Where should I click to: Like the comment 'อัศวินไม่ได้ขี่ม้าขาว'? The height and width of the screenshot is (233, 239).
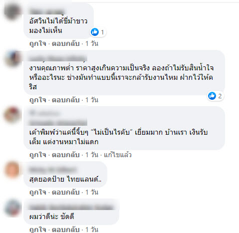click(x=37, y=43)
